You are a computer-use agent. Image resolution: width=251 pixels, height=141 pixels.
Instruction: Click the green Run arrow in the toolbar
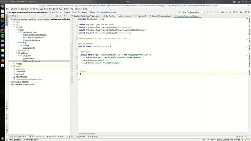204,12
